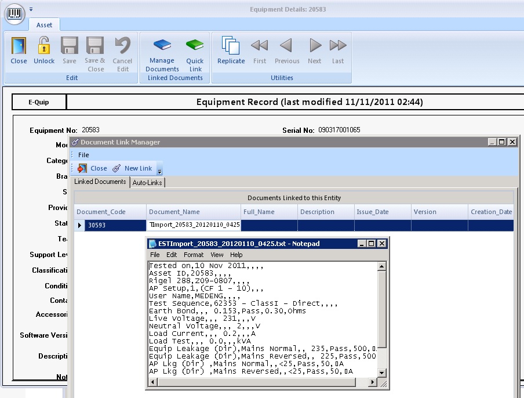Open the Notepad File menu
This screenshot has height=398, width=524.
point(155,255)
